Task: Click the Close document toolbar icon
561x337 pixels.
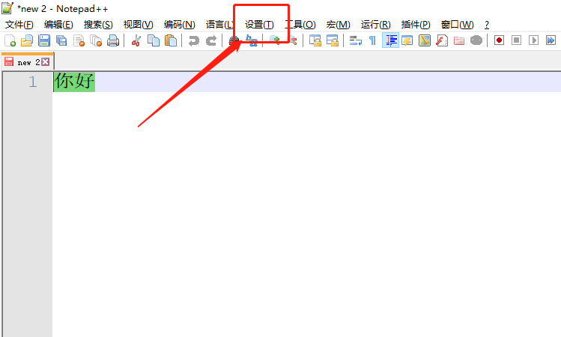Action: [x=79, y=40]
